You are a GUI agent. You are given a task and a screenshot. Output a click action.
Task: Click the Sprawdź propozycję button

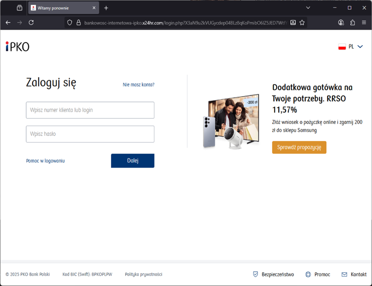pos(299,147)
